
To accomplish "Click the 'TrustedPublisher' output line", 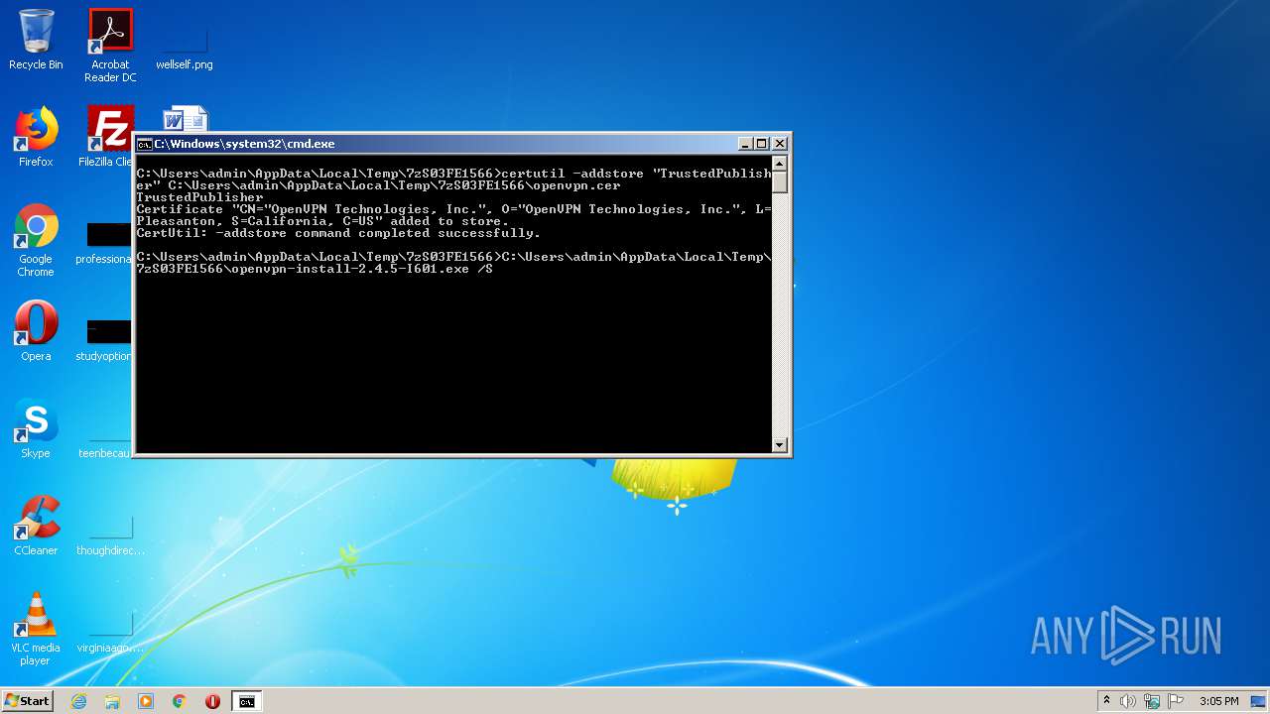I will [199, 197].
